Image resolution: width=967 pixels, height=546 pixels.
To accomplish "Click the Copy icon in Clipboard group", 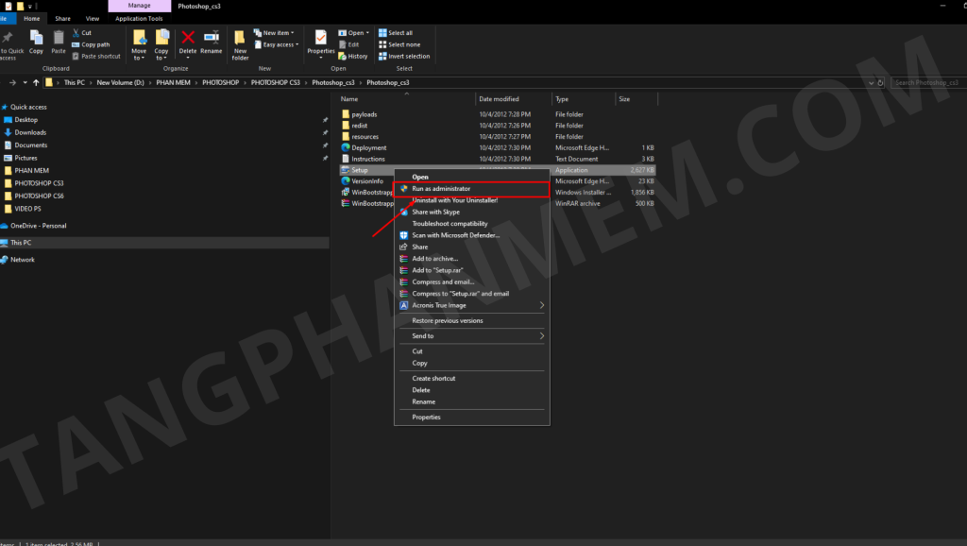I will (36, 42).
